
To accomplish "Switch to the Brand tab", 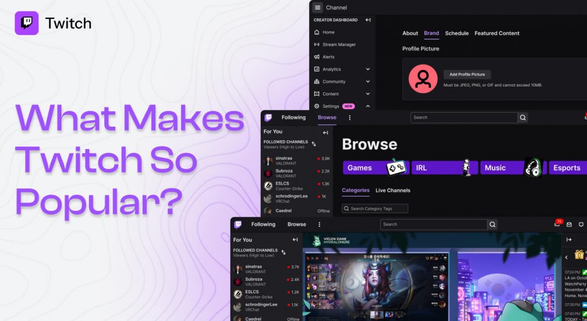I will (431, 33).
